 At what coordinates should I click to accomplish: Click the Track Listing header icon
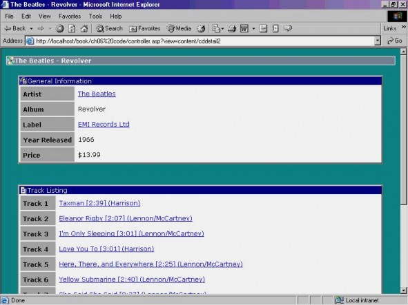click(x=23, y=190)
